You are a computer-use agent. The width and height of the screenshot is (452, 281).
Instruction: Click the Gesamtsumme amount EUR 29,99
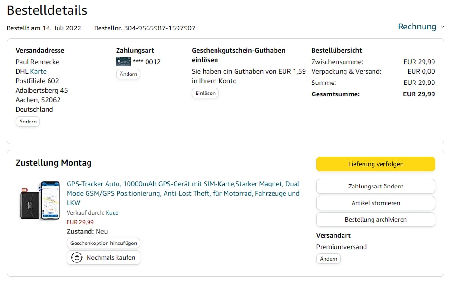(419, 94)
